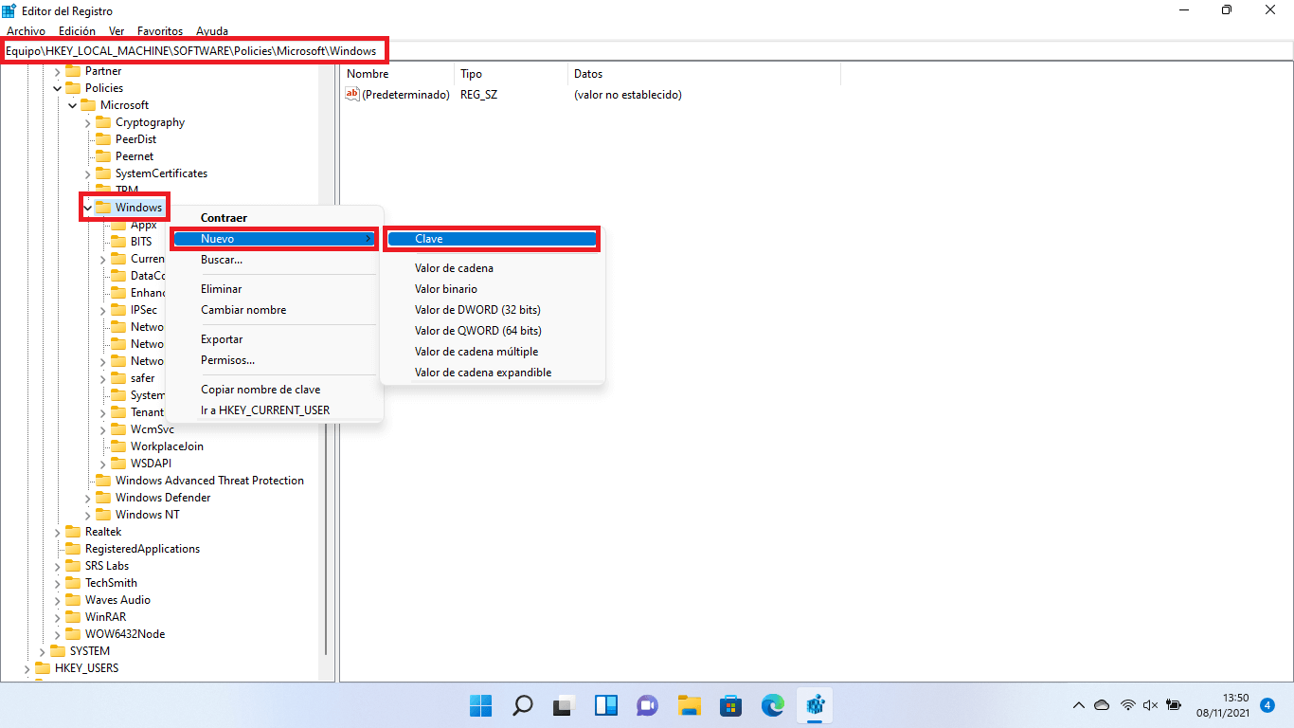Screen dimensions: 1294x728
Task: Select Windows Advanced Threat Protection folder icon
Action: [103, 481]
